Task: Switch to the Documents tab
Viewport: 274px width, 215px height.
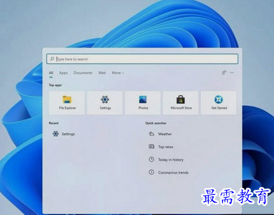Action: 83,73
